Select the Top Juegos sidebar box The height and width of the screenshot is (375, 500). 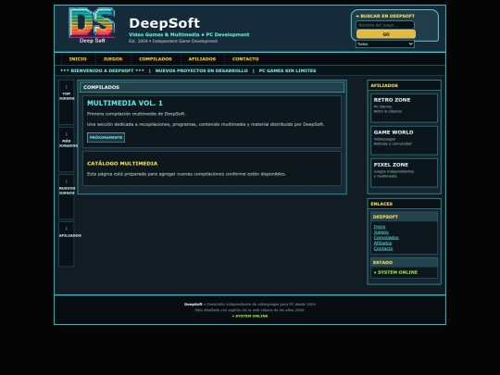(67, 102)
